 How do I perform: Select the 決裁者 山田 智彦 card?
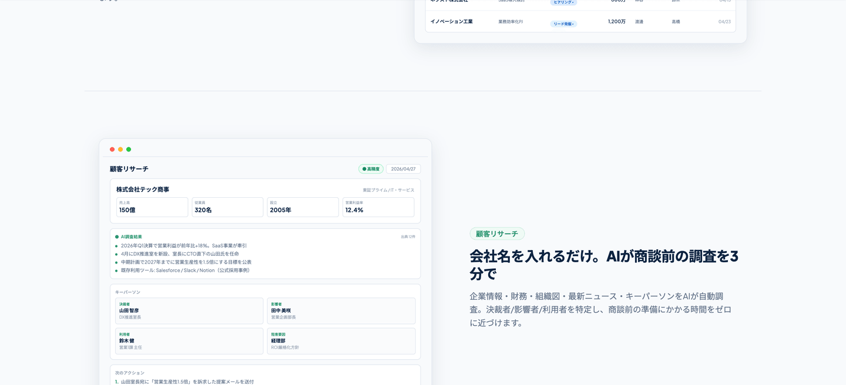189,311
